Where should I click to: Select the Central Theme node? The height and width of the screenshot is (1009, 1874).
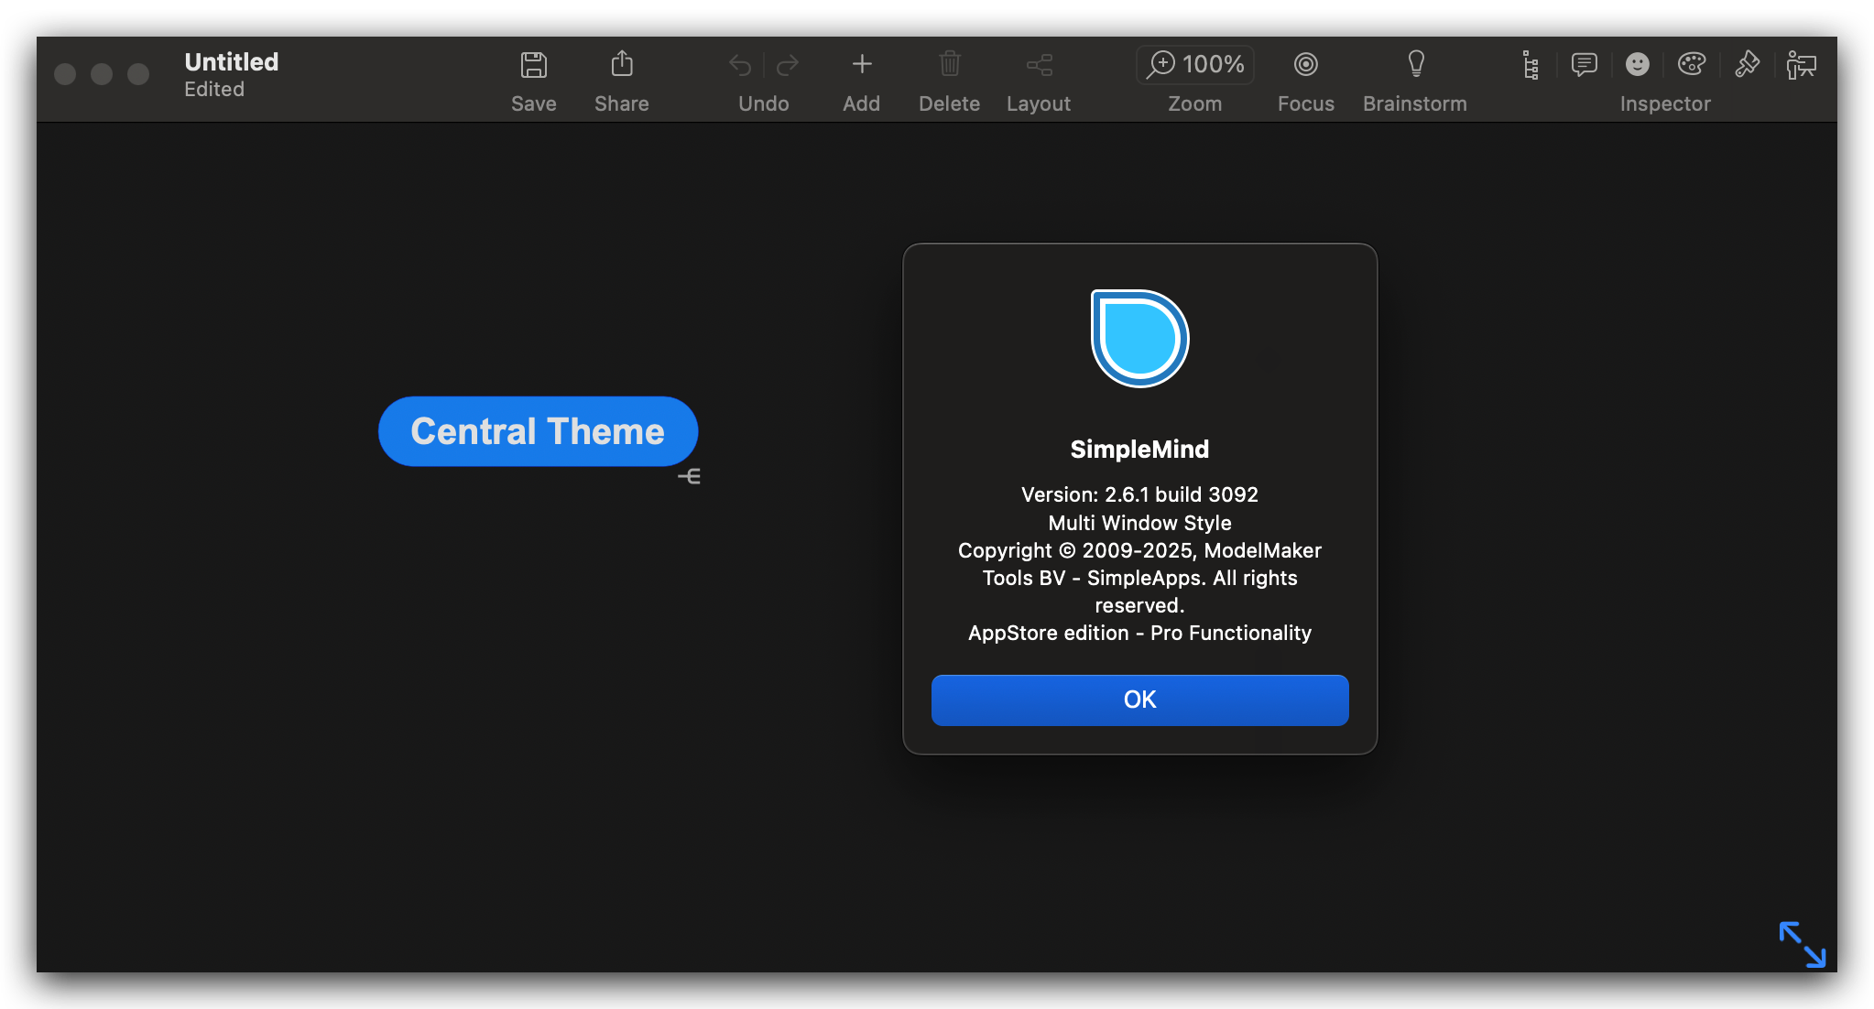click(x=538, y=431)
